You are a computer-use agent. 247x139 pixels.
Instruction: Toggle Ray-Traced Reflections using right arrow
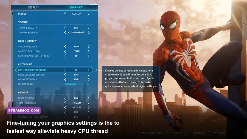(89, 70)
